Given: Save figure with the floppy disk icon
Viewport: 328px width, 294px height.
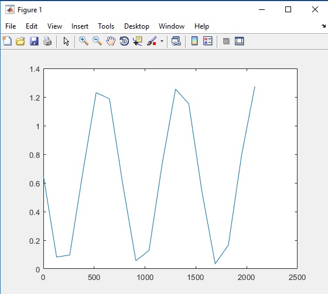Looking at the screenshot, I should click(34, 41).
